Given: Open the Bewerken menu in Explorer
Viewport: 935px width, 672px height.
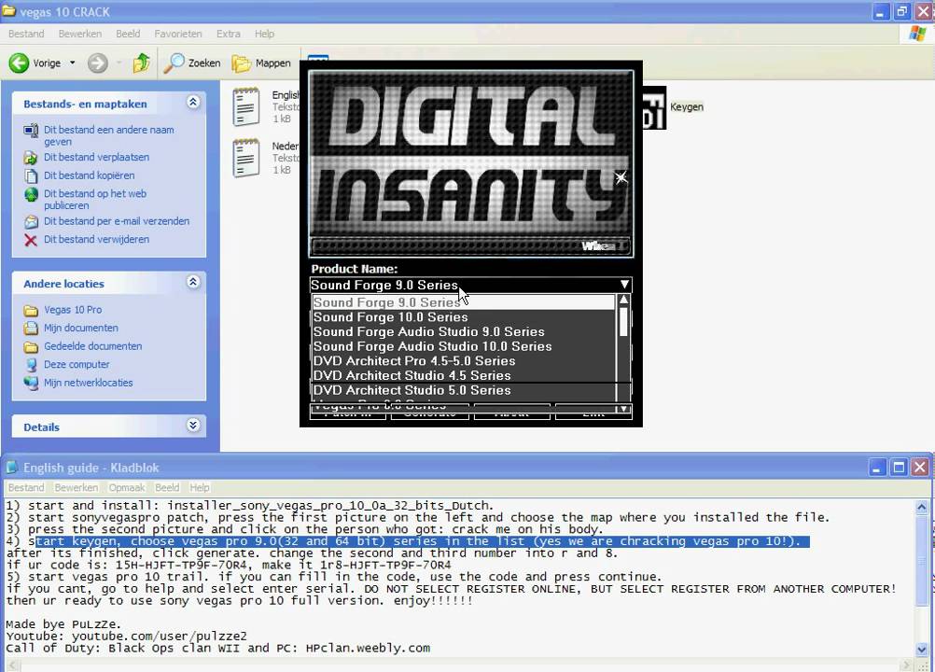Looking at the screenshot, I should pos(80,34).
